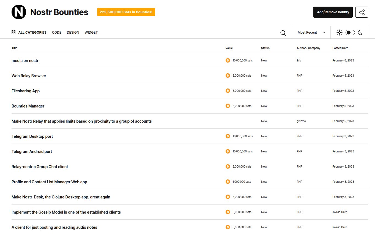
Task: Open the Nostr Bounties title link
Action: [x=59, y=12]
